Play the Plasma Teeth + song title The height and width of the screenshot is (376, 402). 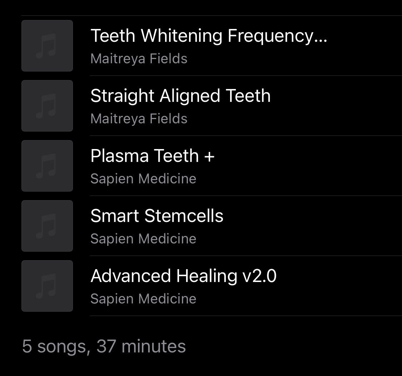[152, 156]
